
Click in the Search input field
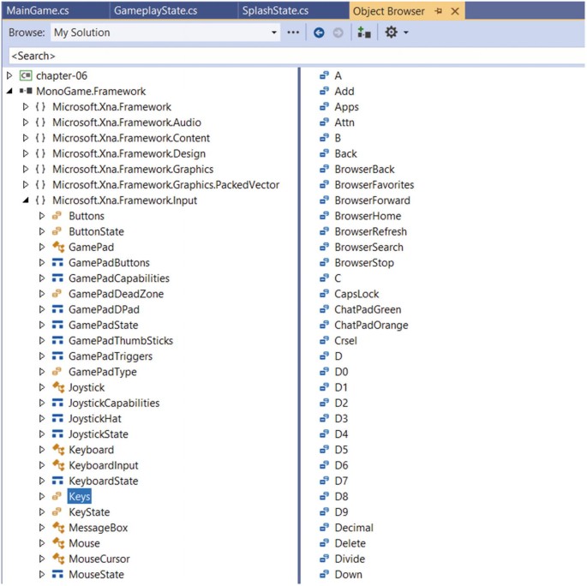pyautogui.click(x=291, y=56)
